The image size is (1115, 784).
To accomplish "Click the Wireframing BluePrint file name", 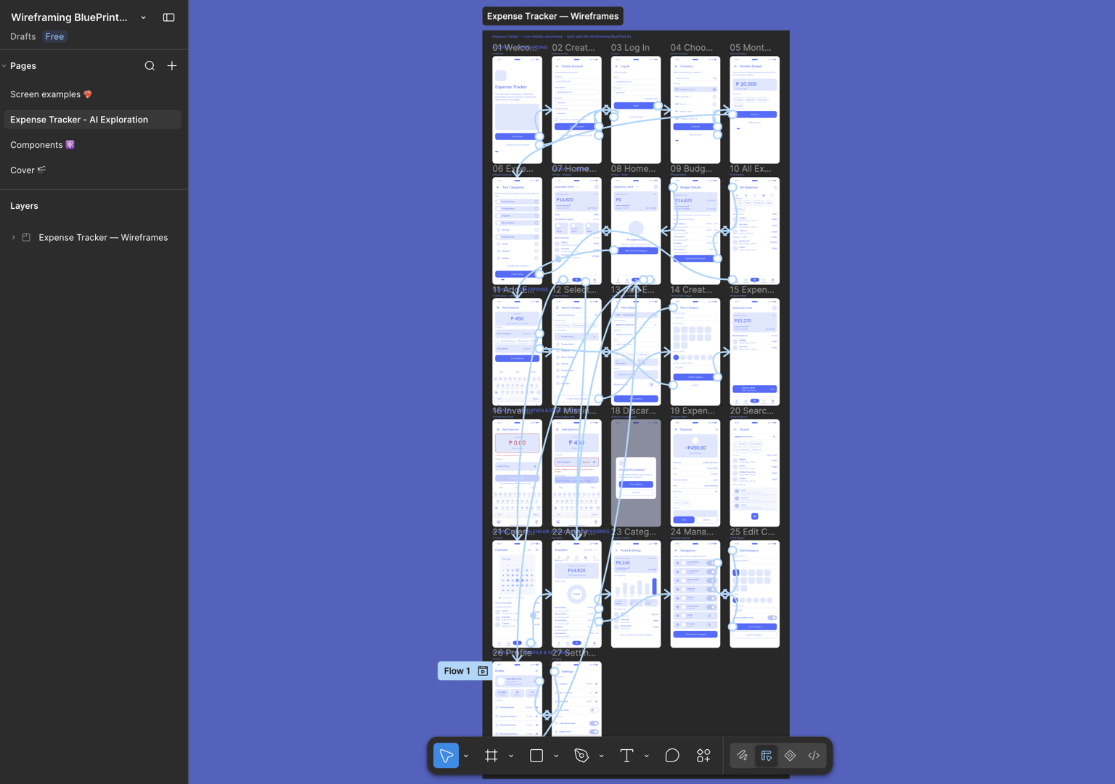I will point(69,17).
